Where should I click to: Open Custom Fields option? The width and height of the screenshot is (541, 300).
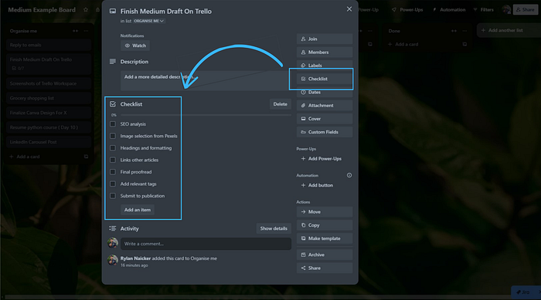[x=325, y=132]
